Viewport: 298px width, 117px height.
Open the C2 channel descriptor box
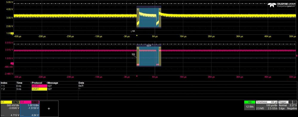[x=30, y=109]
